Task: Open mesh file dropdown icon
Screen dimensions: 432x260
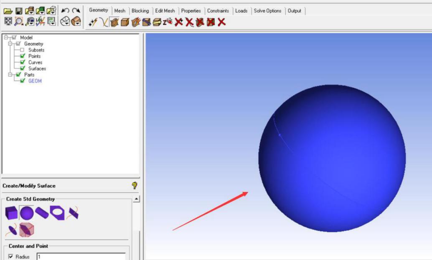Action: tap(40, 11)
